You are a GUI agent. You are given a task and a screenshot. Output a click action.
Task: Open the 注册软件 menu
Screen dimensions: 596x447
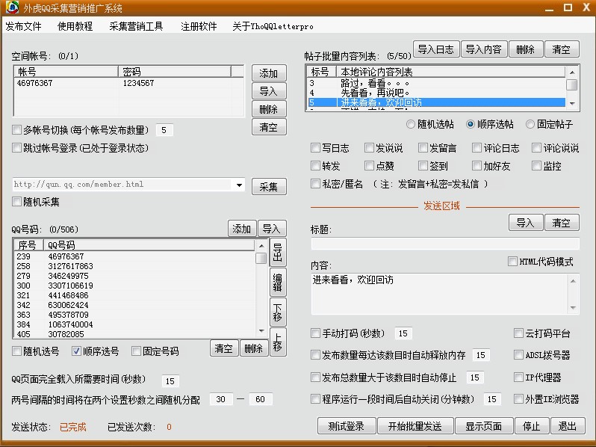(199, 26)
